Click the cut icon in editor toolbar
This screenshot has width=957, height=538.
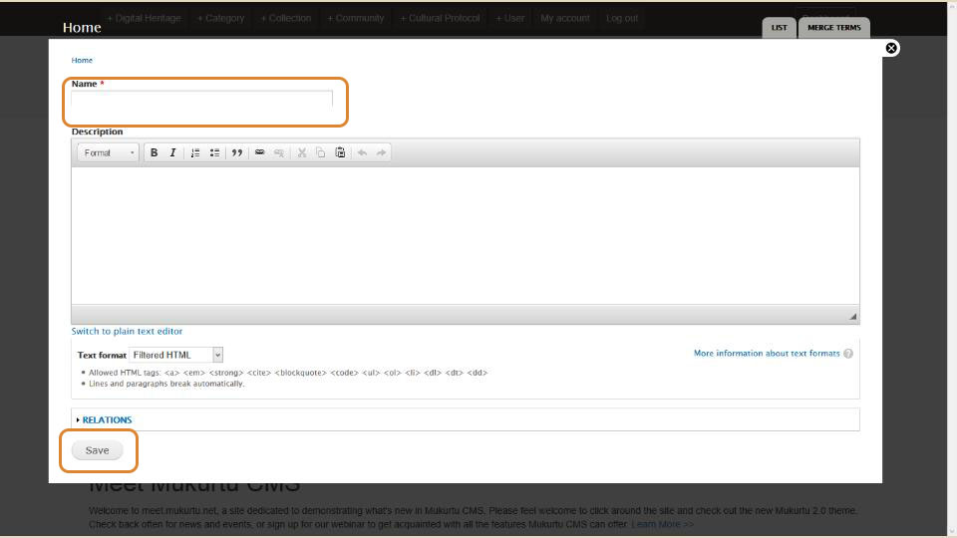coord(301,152)
